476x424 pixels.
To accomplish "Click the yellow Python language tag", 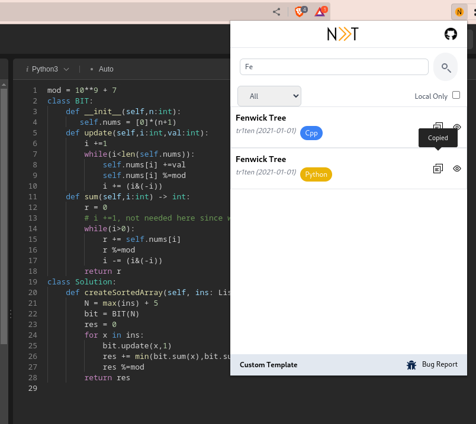I will (316, 174).
